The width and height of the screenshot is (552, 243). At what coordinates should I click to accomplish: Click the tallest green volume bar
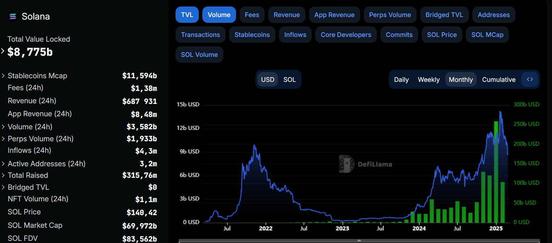[x=496, y=172]
